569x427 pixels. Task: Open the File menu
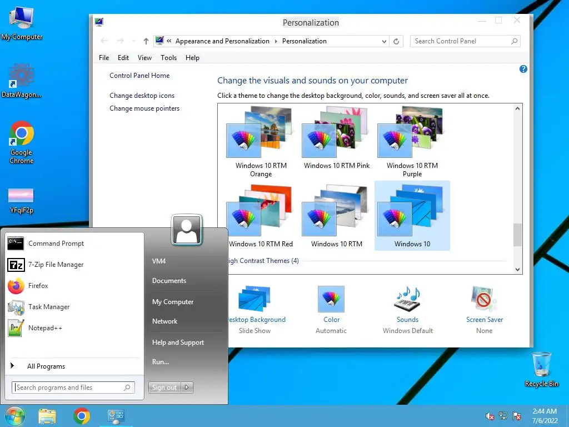pyautogui.click(x=104, y=58)
